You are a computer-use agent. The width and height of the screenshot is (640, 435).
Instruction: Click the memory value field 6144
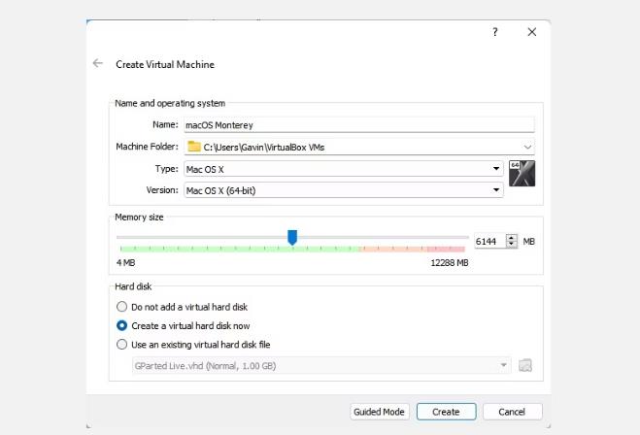(489, 241)
